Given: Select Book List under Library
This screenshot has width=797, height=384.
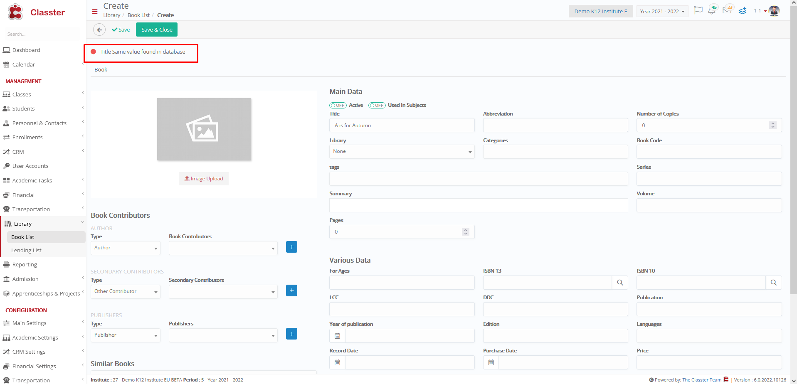Looking at the screenshot, I should point(46,237).
